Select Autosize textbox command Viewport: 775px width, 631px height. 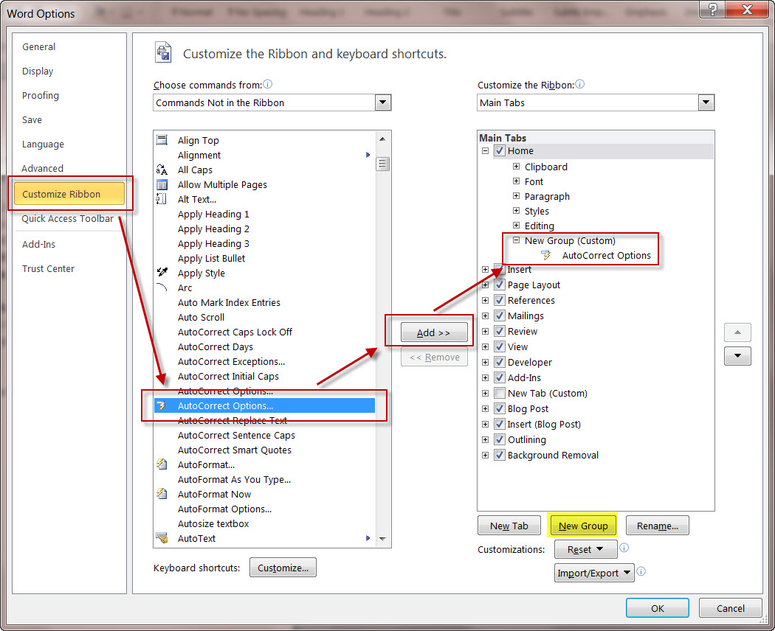point(213,523)
